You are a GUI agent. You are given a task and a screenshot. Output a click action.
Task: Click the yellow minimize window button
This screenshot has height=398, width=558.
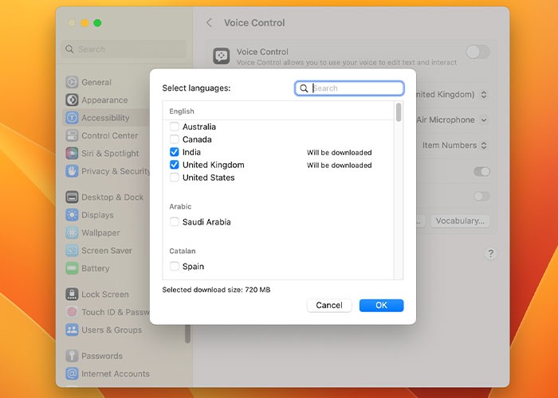coord(84,23)
